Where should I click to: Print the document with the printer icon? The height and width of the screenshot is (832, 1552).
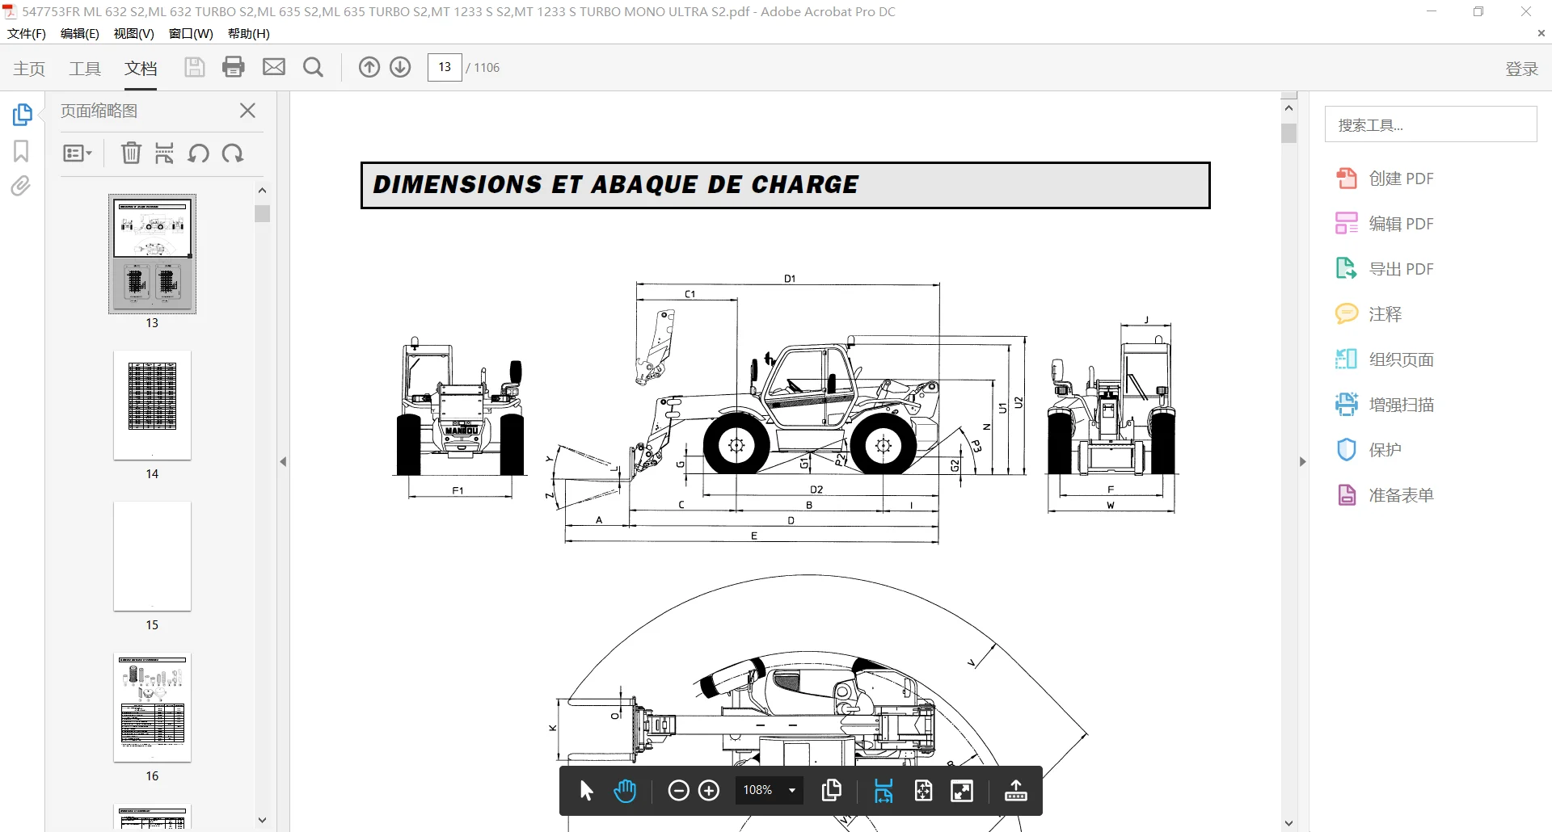point(234,67)
